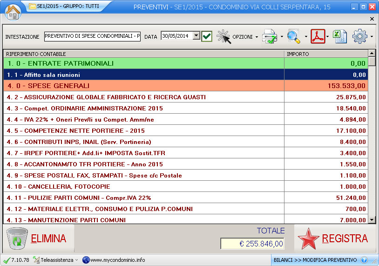Expand the Teleassistenza dropdown in status bar

(x=76, y=260)
